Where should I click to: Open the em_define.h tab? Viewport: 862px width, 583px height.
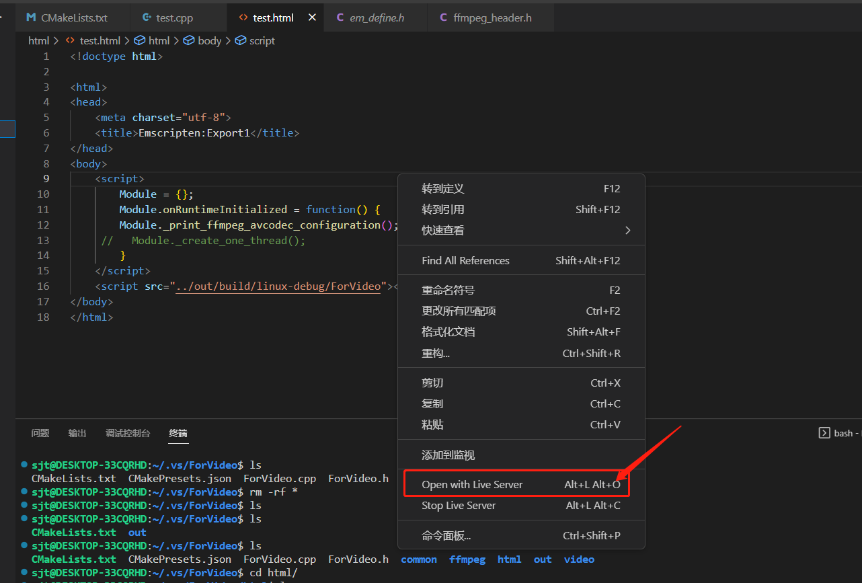tap(377, 17)
